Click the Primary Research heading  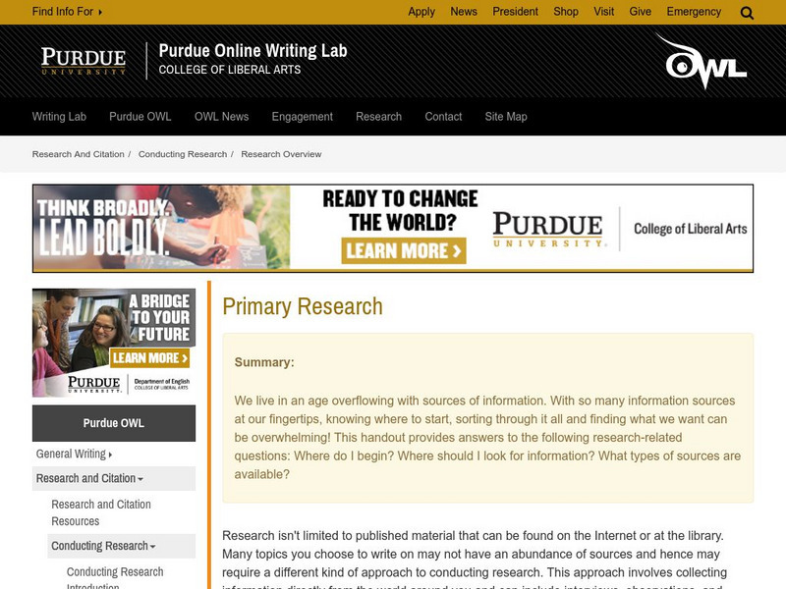pos(303,306)
